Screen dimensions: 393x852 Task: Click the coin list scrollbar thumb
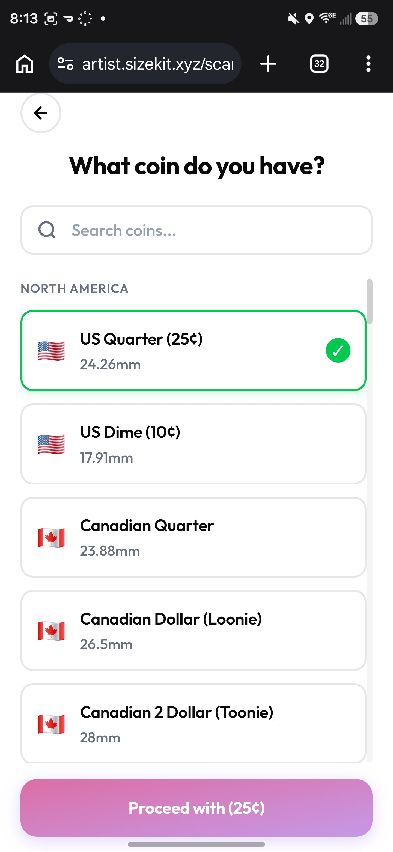pos(370,301)
